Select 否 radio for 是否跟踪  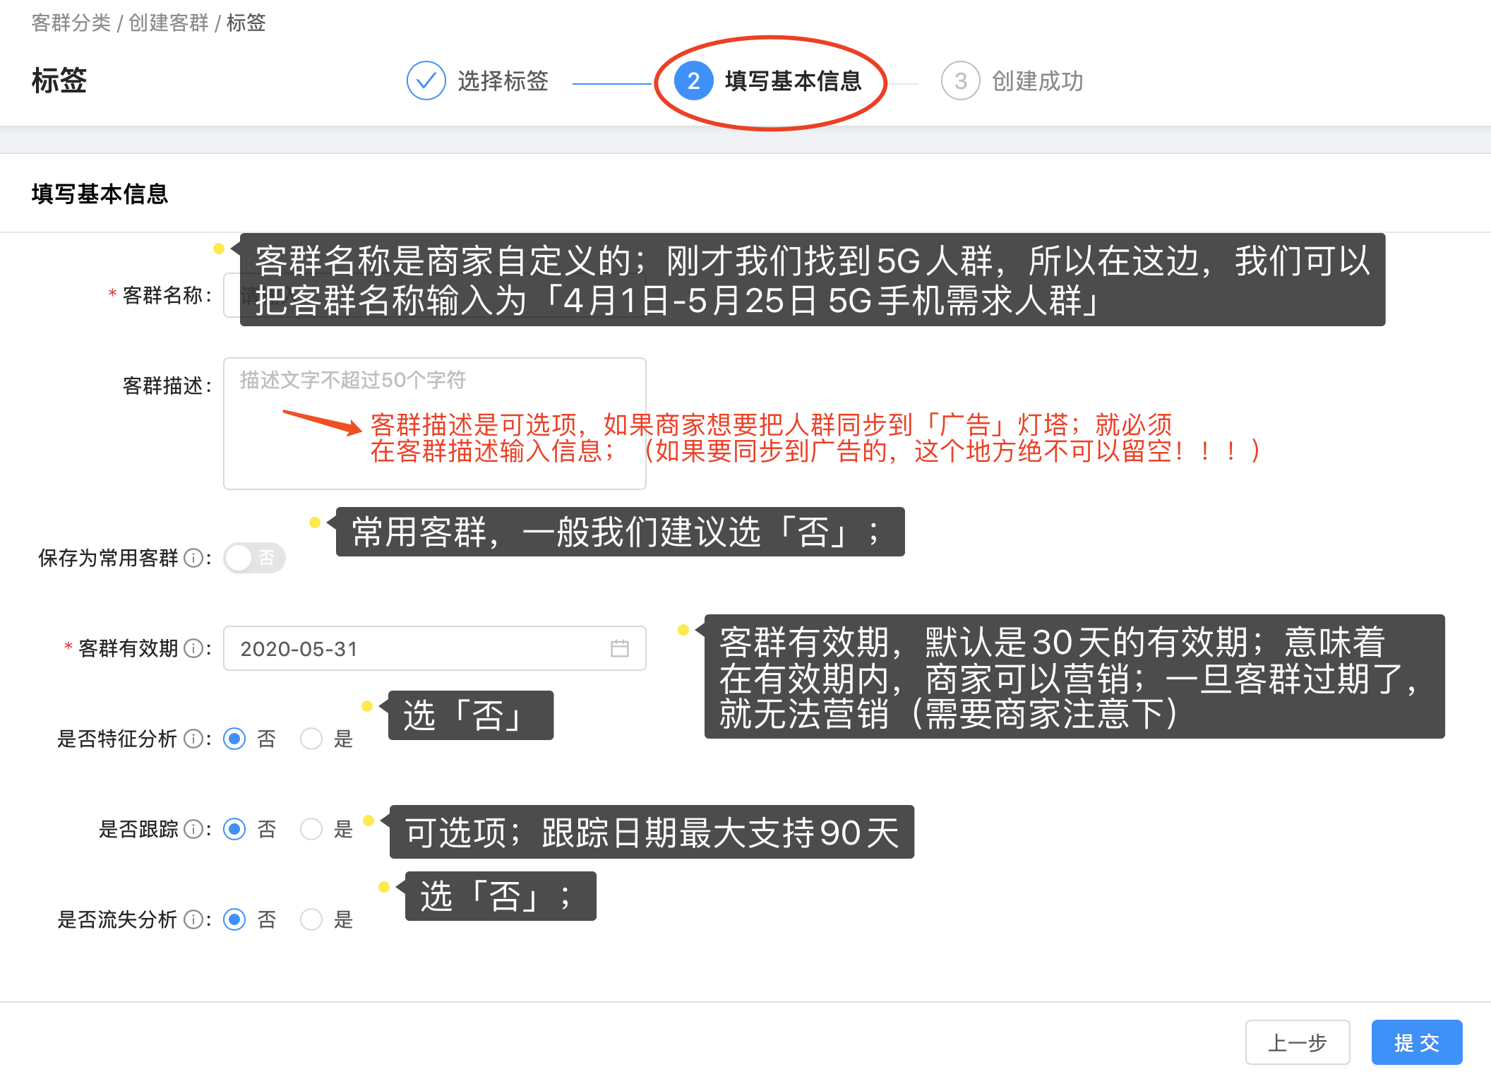tap(234, 829)
